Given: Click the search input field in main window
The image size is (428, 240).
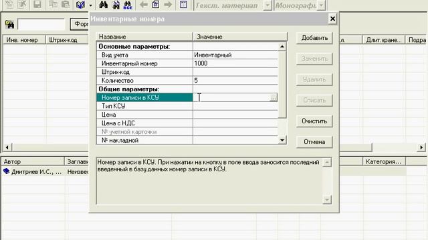Looking at the screenshot, I should point(41,24).
